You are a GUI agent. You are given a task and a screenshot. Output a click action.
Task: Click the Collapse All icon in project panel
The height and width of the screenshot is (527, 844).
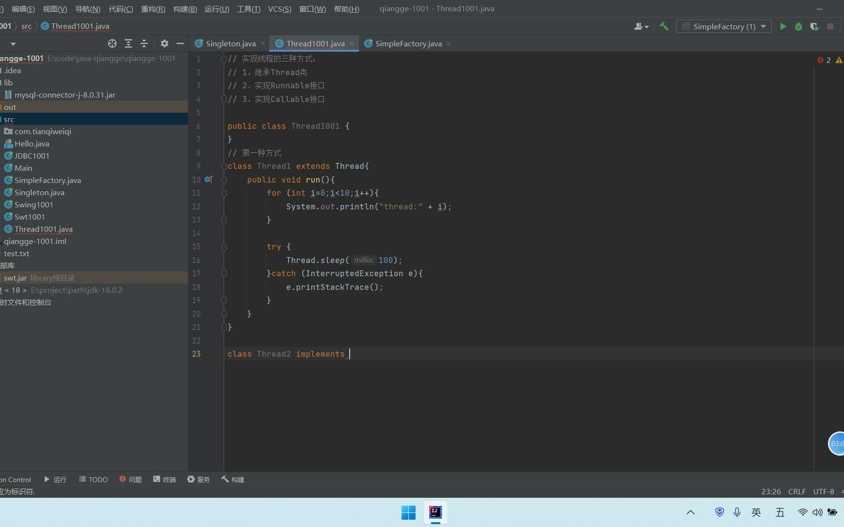coord(144,43)
